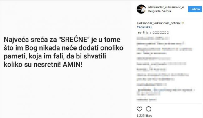Click the exclamation marks in the caption
203x118 pixels.
pos(182,23)
